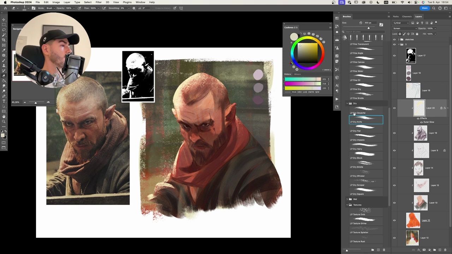Viewport: 452px width, 254px height.
Task: Hide Layer 19 visibility eye
Action: 394,73
